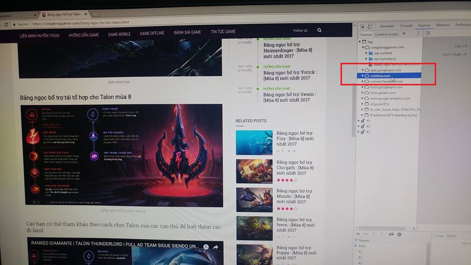Switch to Content scripts sub-tab
Image resolution: width=471 pixels, height=265 pixels.
[x=387, y=34]
